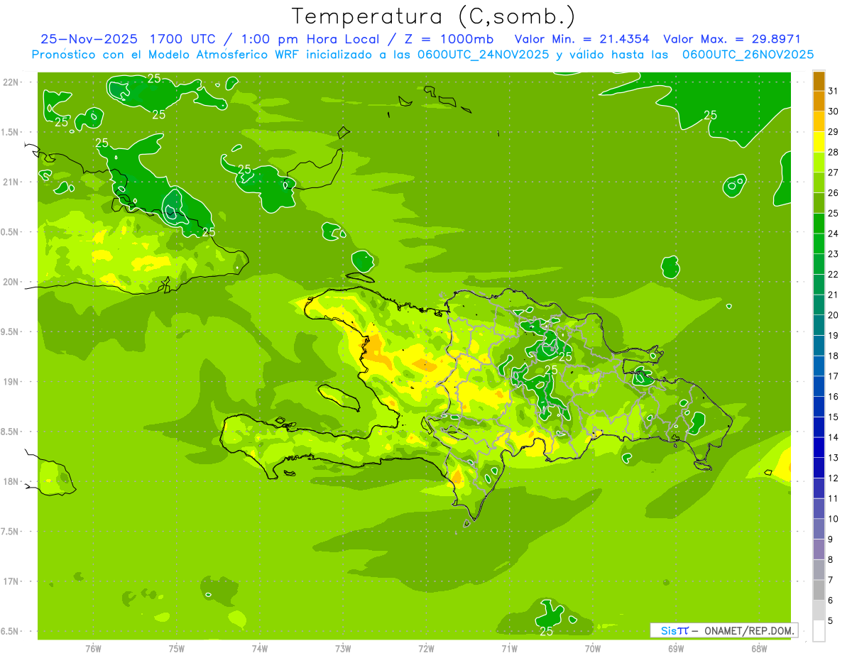Select the date text '25-Nov-2025'

pos(89,39)
